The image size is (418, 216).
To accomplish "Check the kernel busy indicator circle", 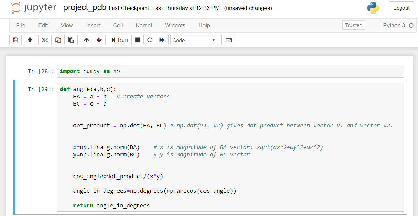I will 411,25.
